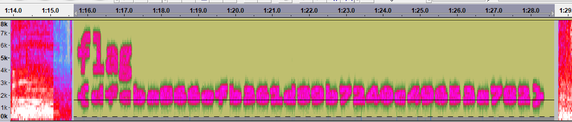Click the 1:27.0 mark on the timeline ruler
The image size is (572, 122).
coord(494,11)
